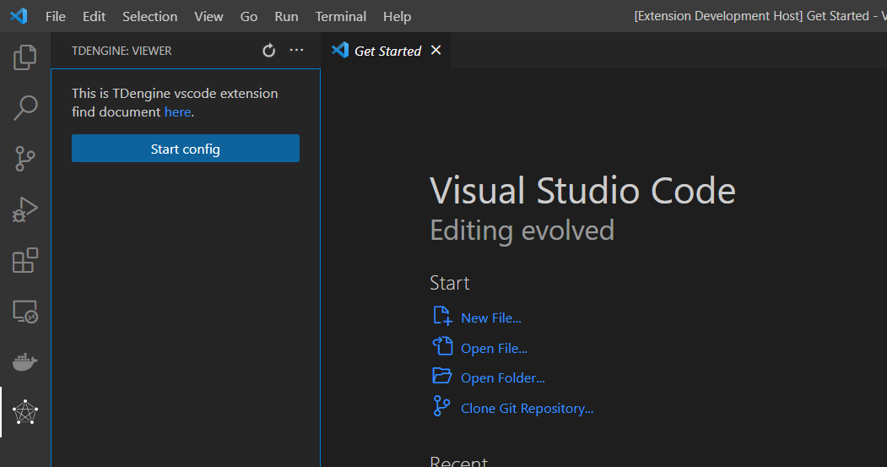Open the Extensions view icon
Viewport: 887px width, 467px height.
coord(25,260)
